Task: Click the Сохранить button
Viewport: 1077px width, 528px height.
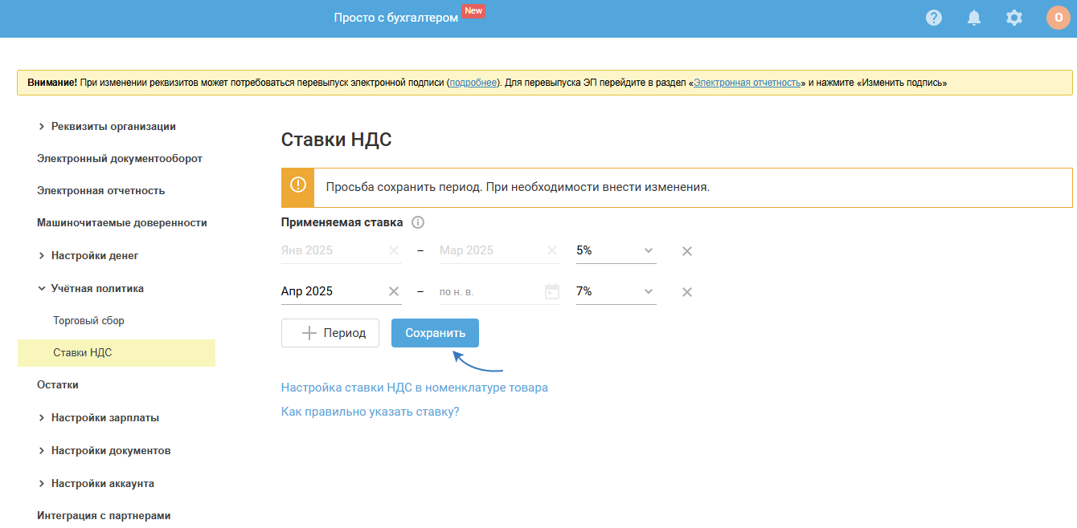Action: click(x=435, y=333)
